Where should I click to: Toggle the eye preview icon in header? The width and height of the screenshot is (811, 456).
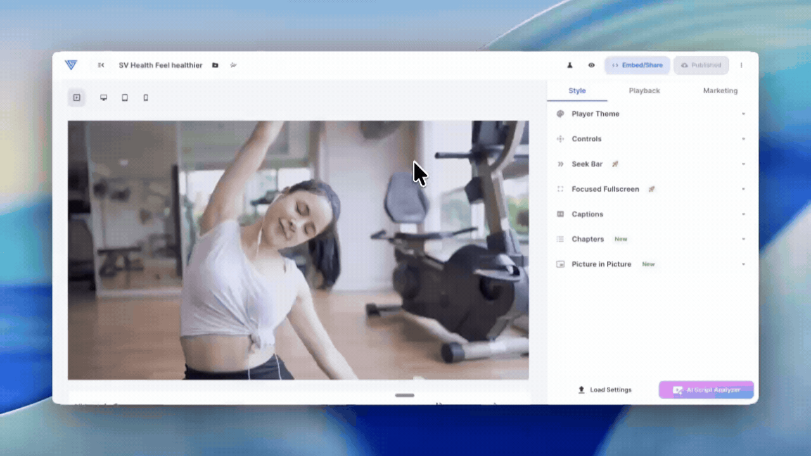tap(591, 65)
